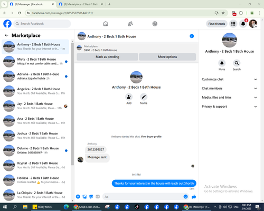Click the Add people icon in chat

[x=129, y=97]
